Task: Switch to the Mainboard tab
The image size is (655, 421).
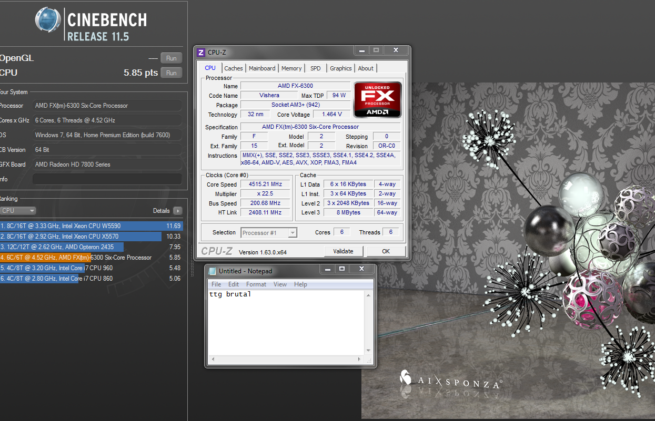Action: point(262,68)
